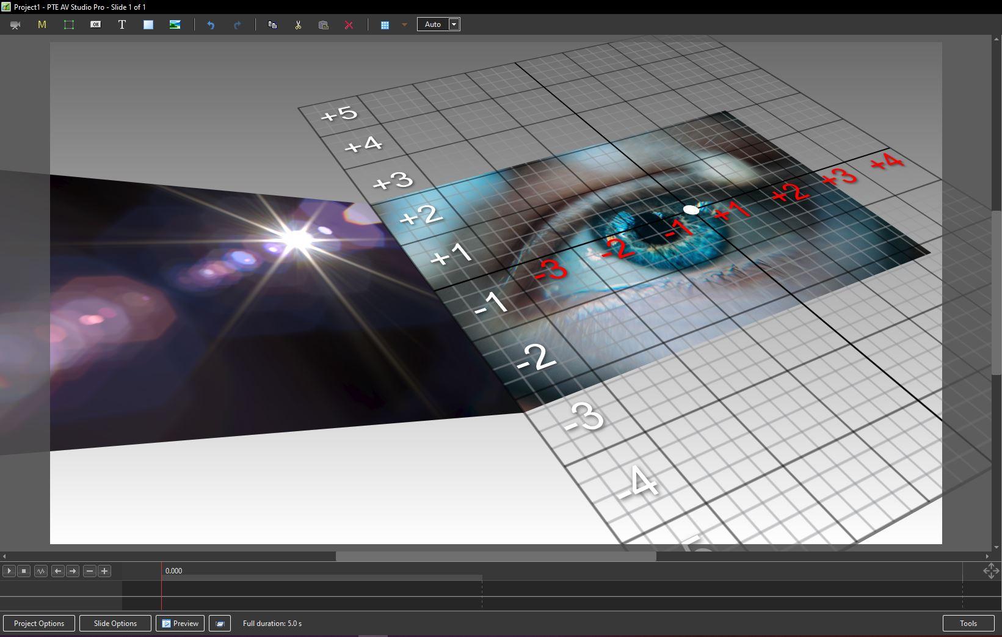Insert an image with the picture icon

pos(175,25)
